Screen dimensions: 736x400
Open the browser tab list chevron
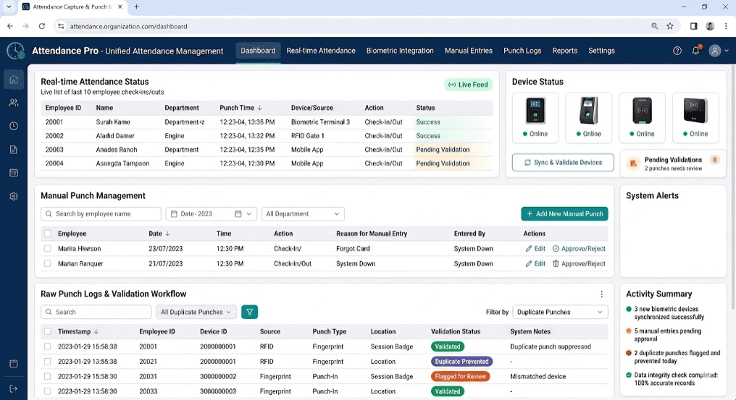(x=9, y=7)
